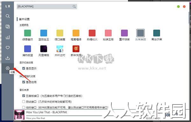This screenshot has width=191, height=122.
Task: Open the song list sidebar icon
Action: tap(8, 26)
